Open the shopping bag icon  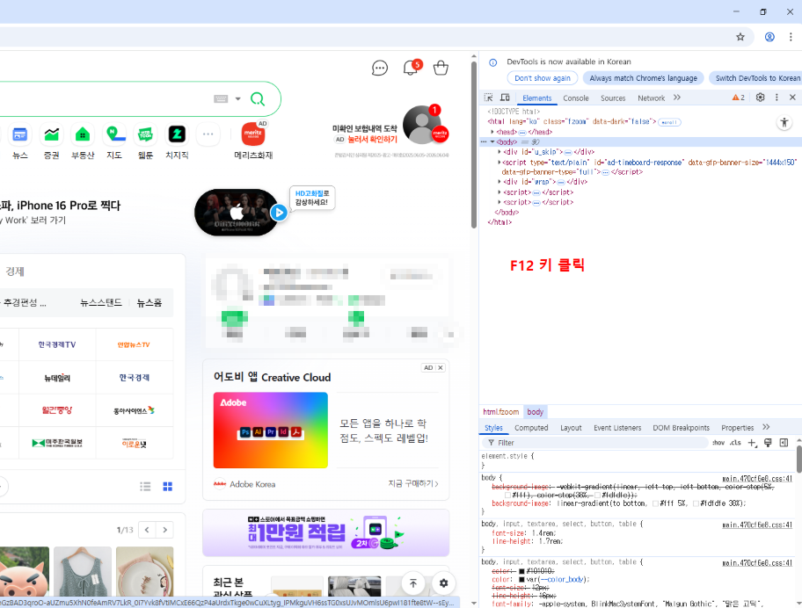tap(441, 68)
